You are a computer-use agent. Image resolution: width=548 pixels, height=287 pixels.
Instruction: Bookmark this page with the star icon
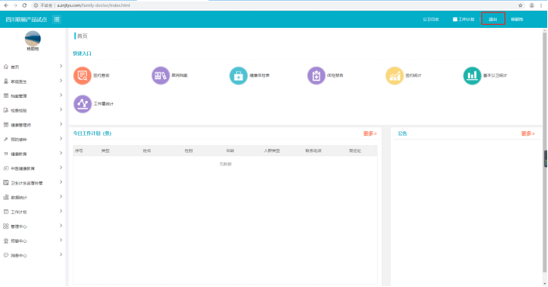(x=520, y=5)
